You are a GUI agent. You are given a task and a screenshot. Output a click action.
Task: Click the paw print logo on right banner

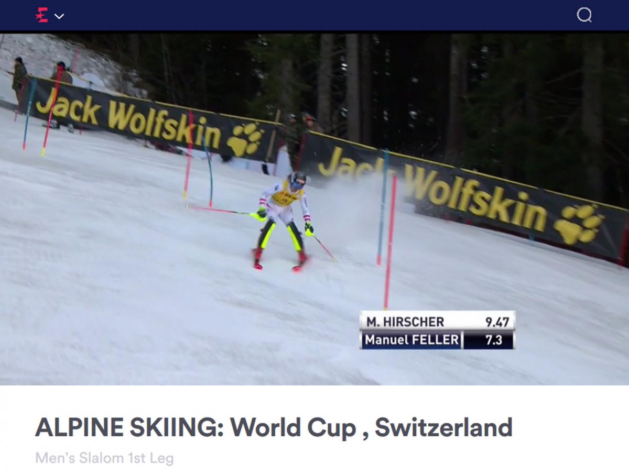[579, 224]
